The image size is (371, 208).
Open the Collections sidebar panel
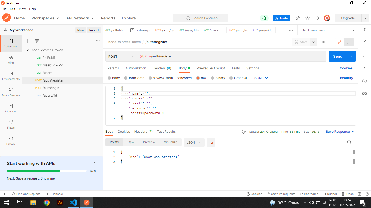tap(11, 43)
